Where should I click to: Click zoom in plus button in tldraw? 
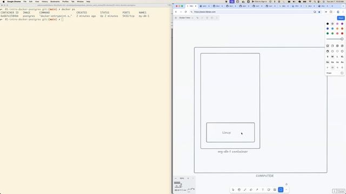pos(188,178)
